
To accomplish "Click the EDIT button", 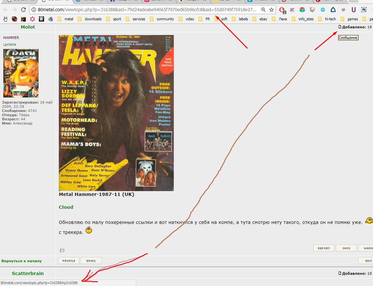I will [x=366, y=261].
